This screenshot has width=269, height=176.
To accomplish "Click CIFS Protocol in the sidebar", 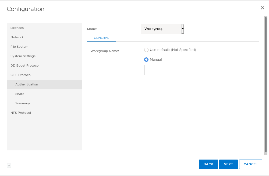I will tap(21, 75).
